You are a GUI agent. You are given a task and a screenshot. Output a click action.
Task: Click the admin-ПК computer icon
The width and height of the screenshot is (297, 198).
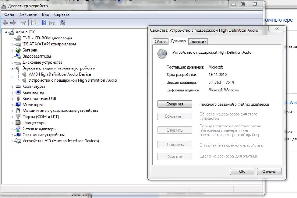[x=12, y=32]
